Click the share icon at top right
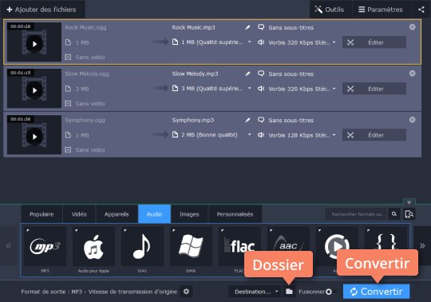This screenshot has height=302, width=431. click(x=421, y=10)
